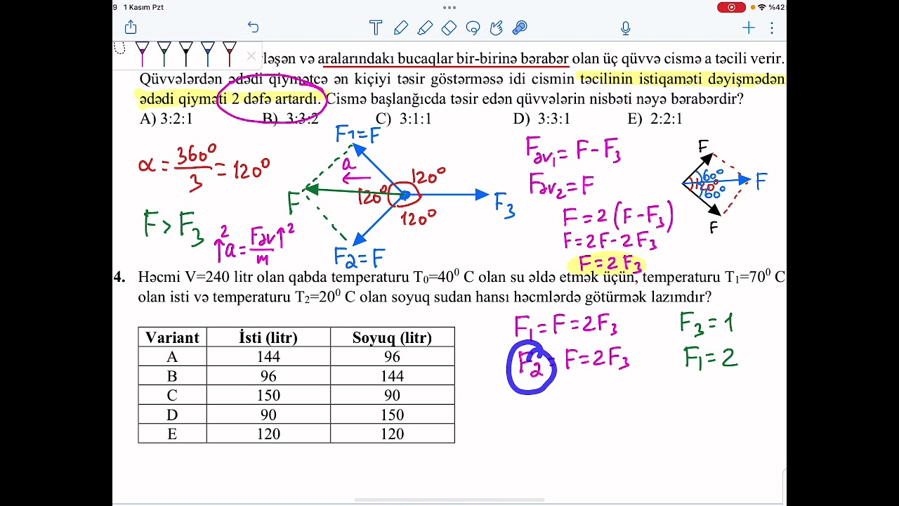Tap the circled "2 dəfə artardı" phrase
The image size is (899, 506).
[x=272, y=99]
